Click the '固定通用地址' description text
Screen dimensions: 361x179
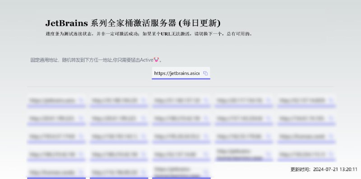(96, 60)
